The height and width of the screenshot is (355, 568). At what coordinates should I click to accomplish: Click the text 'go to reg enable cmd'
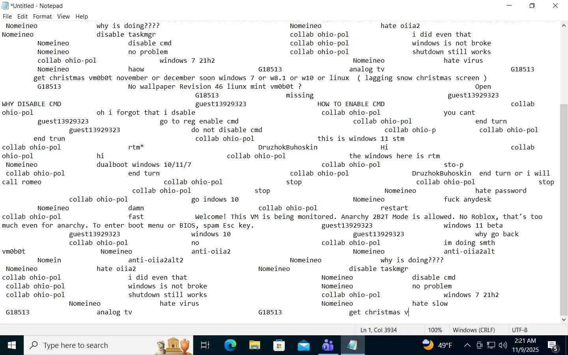[199, 121]
